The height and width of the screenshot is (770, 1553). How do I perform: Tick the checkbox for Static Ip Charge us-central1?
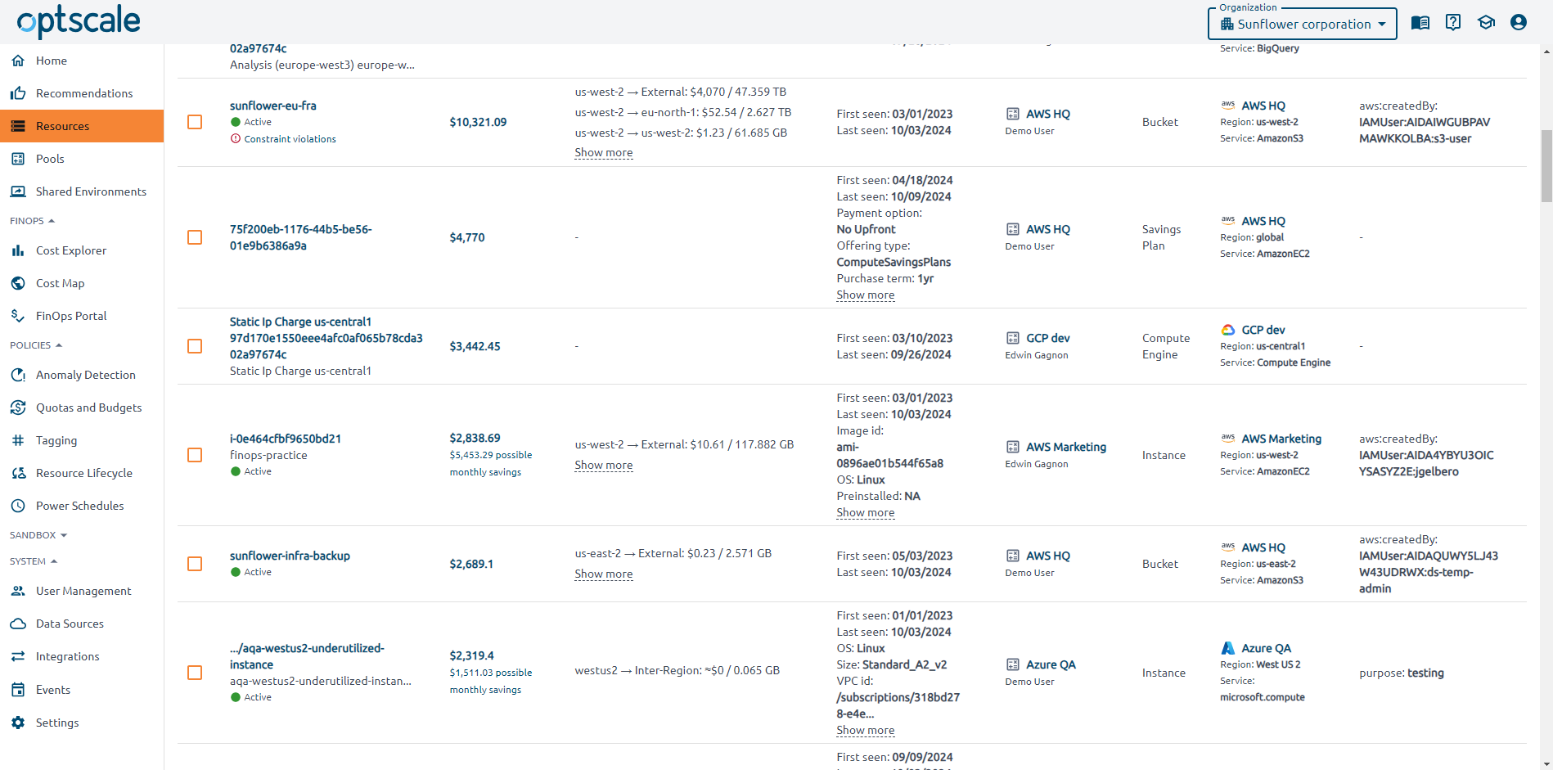point(195,346)
